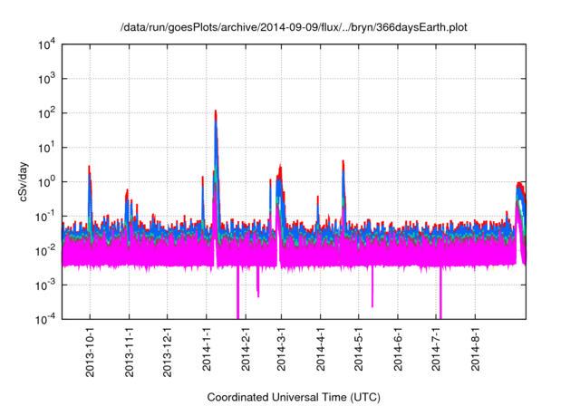Screen dimensions: 580x406
Task: Click the top y-axis tick label 10^4
Action: click(x=48, y=43)
